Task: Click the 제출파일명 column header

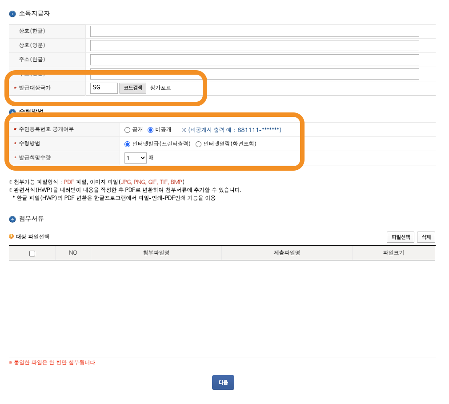Action: [287, 253]
